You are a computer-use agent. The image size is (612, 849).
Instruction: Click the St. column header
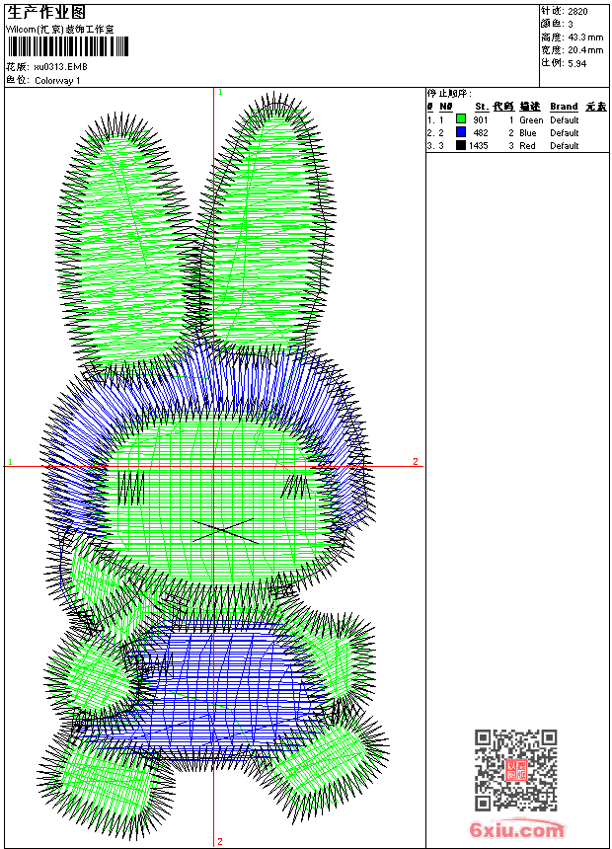point(482,107)
